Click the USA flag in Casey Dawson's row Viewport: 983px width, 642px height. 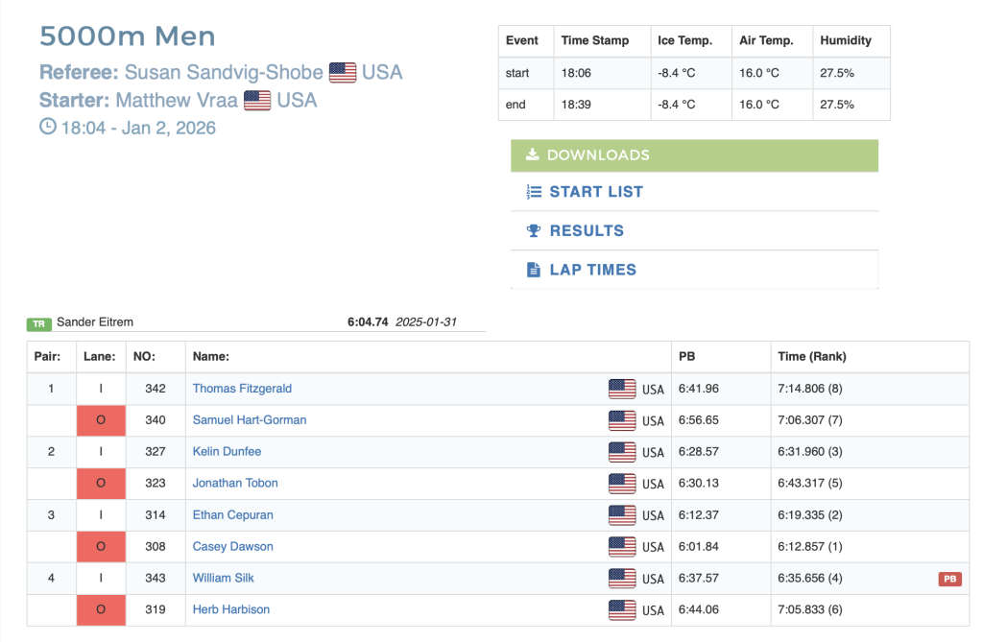tap(622, 547)
